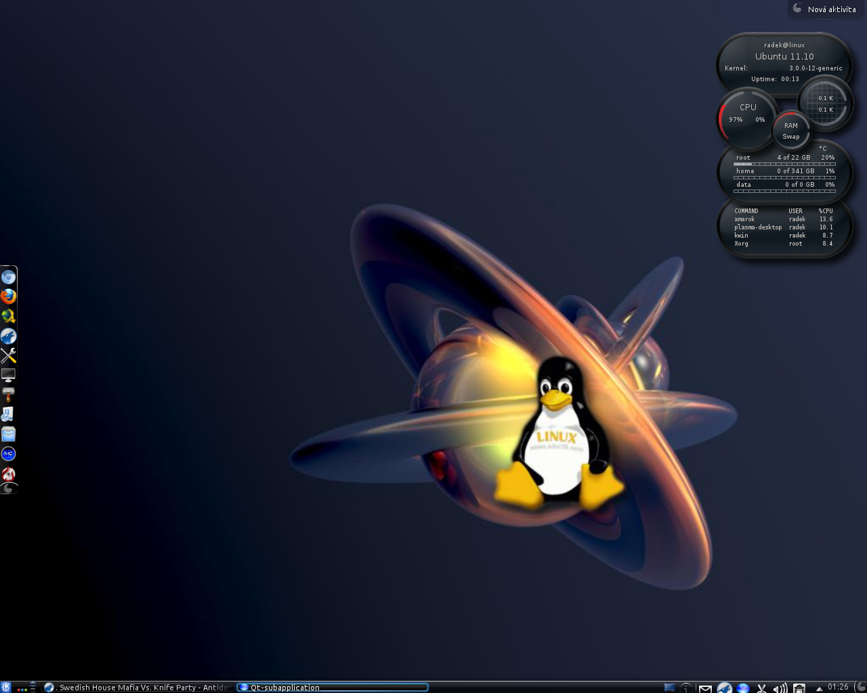Open the red eye icon in dock
Screen dimensions: 867x693
tap(8, 473)
